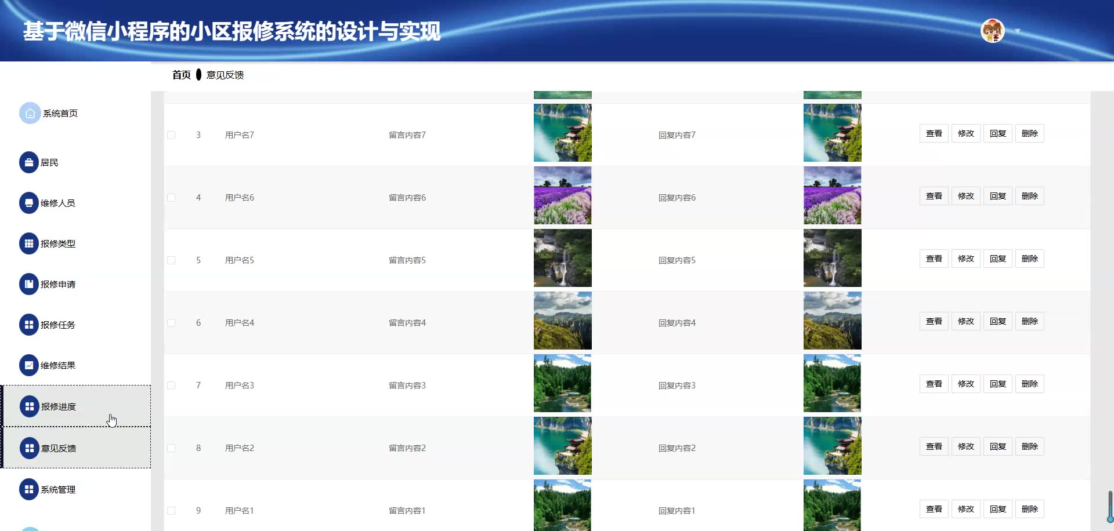1114x531 pixels.
Task: Navigate to 维修结果 menu item
Action: coord(58,365)
